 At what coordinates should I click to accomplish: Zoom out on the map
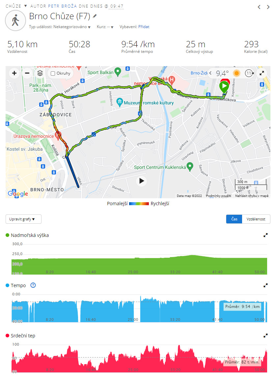[27, 73]
